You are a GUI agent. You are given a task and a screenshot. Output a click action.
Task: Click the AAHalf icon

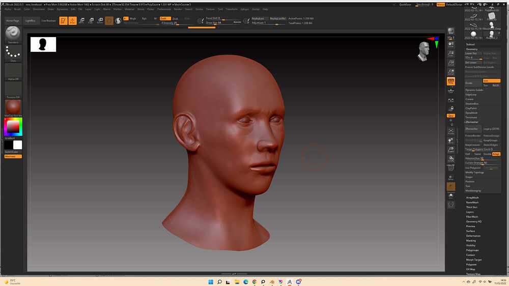[x=451, y=72]
